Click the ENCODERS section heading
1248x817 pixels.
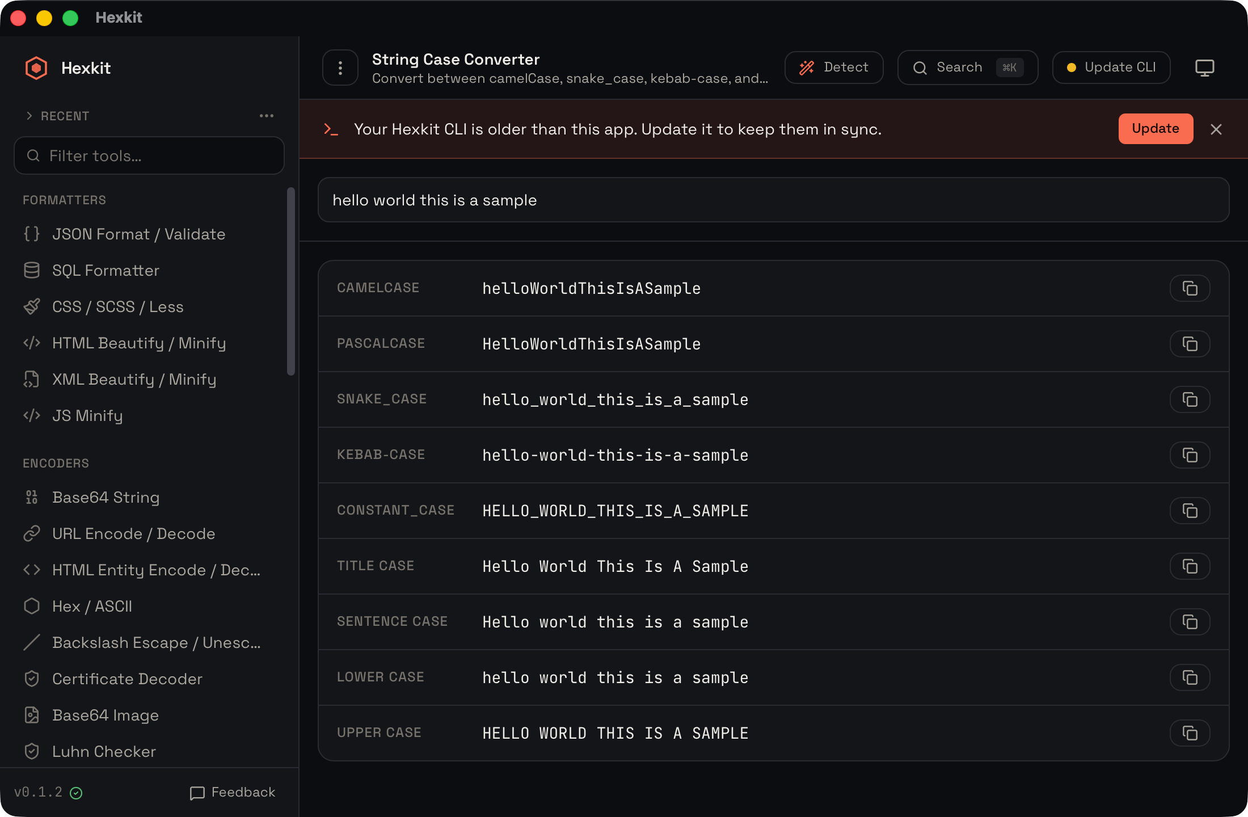coord(56,464)
